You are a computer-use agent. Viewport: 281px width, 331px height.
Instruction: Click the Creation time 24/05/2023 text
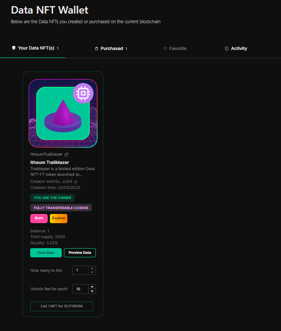[x=55, y=188]
